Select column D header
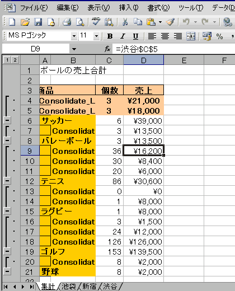 (x=143, y=60)
